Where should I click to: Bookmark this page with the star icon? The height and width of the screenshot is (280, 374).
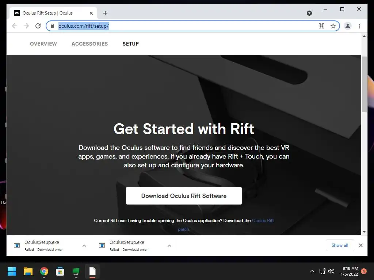click(x=333, y=26)
